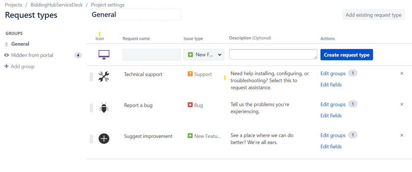Open Edit groups for Technical support
Image resolution: width=412 pixels, height=172 pixels.
point(333,73)
